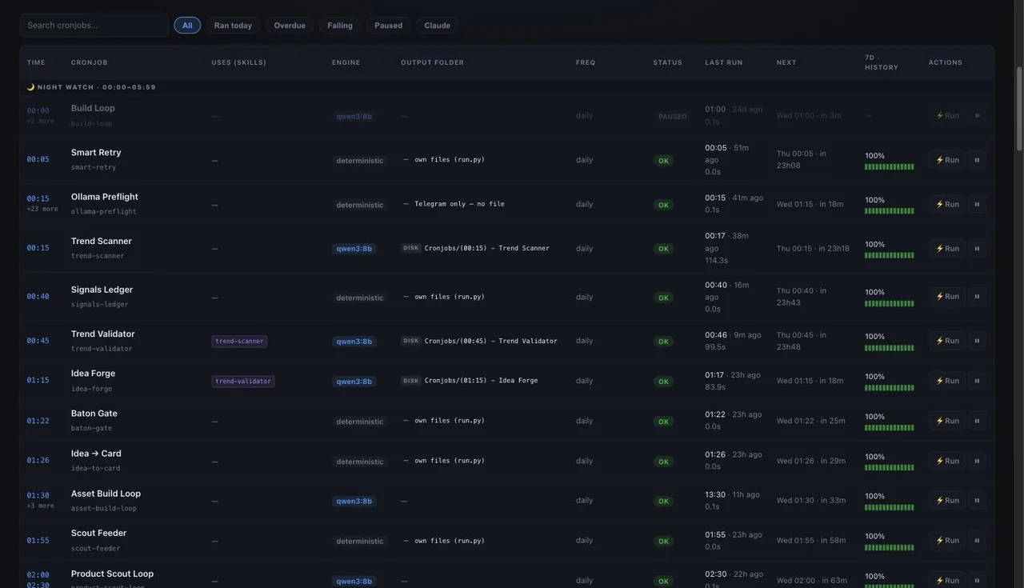Run Idea → Card now
1024x588 pixels.
coord(947,461)
